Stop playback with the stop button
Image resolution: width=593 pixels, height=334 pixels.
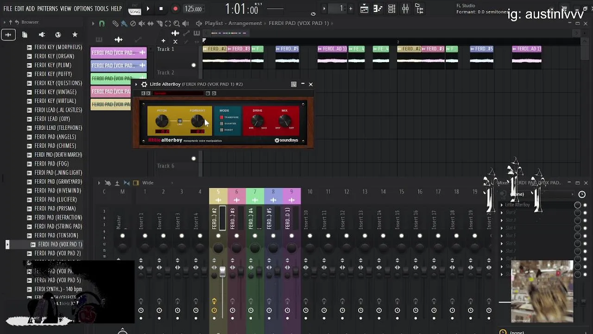(x=161, y=9)
